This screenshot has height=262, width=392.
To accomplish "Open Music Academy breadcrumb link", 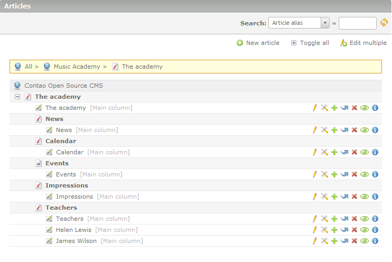I will 77,67.
